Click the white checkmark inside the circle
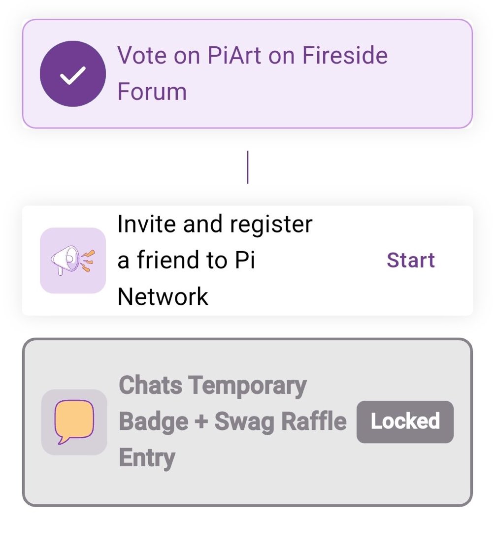Screen dimensions: 495x551 (x=73, y=75)
